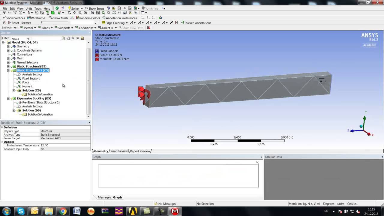Open the View menu

(20, 8)
